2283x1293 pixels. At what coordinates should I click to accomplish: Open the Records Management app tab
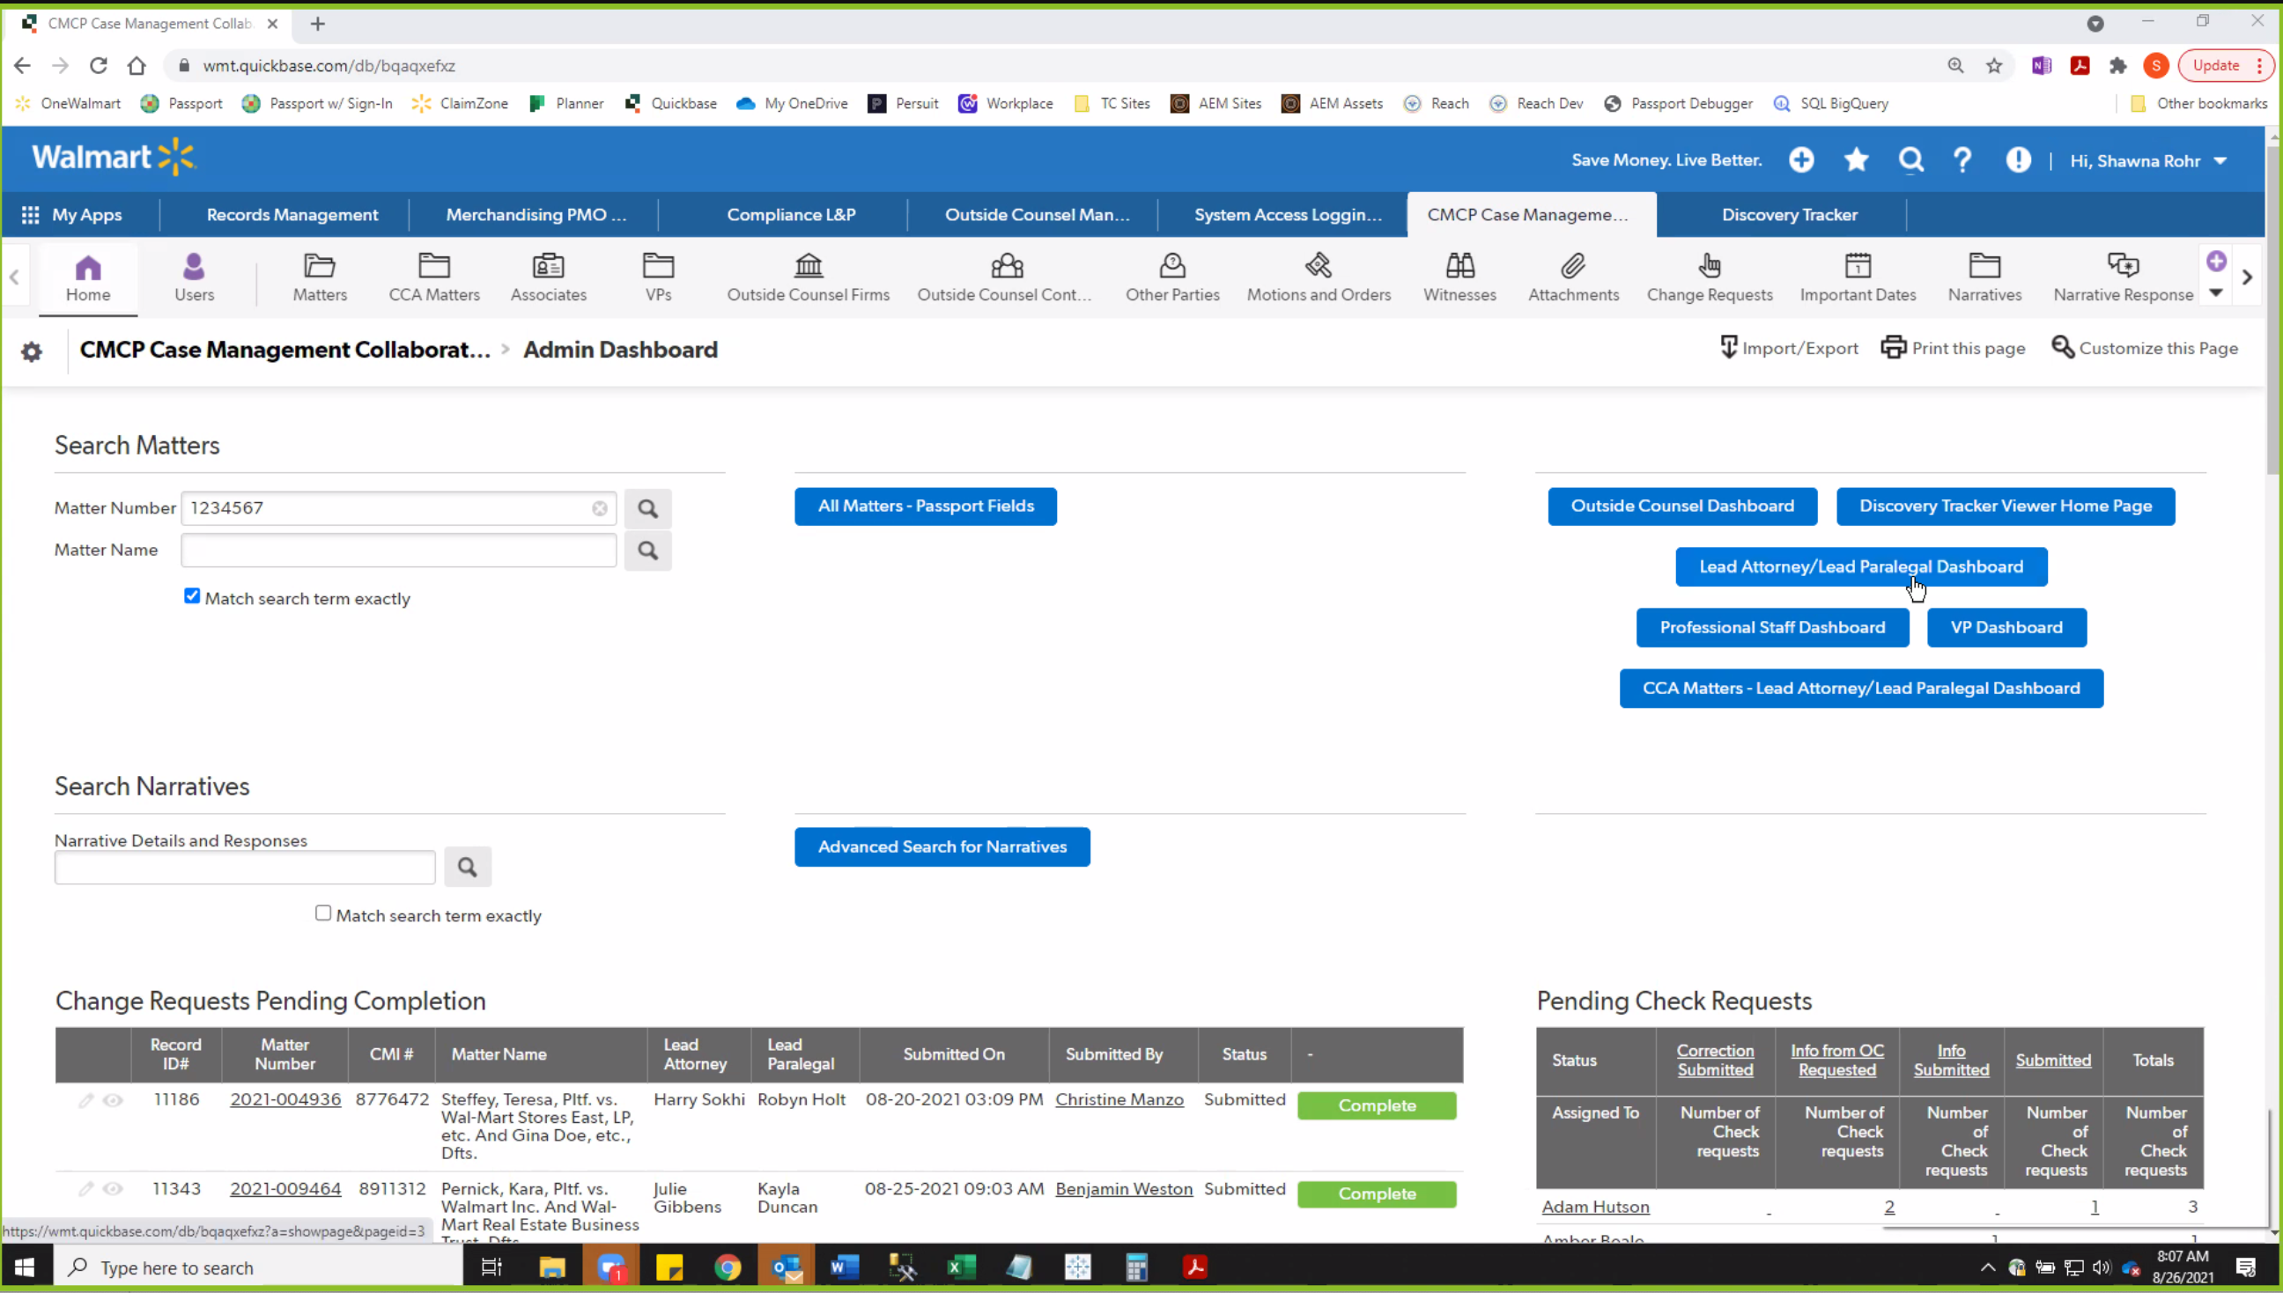tap(292, 215)
